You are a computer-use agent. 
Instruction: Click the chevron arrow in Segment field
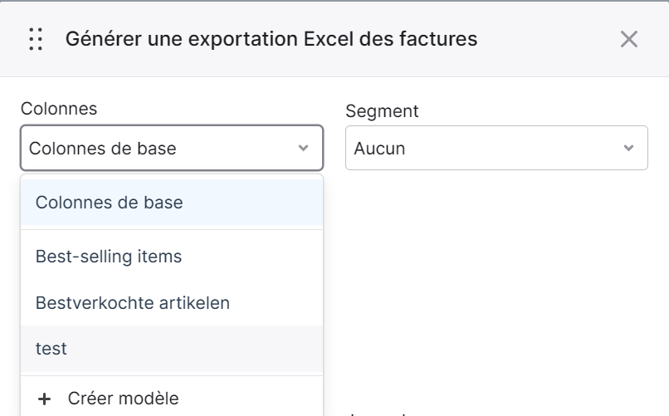[628, 148]
